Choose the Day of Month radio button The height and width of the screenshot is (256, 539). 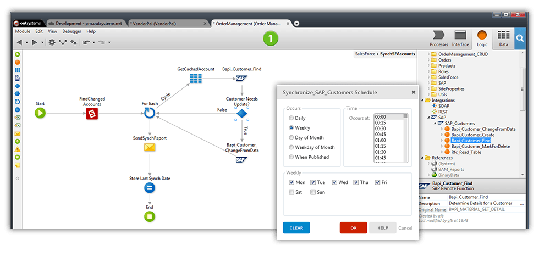291,137
